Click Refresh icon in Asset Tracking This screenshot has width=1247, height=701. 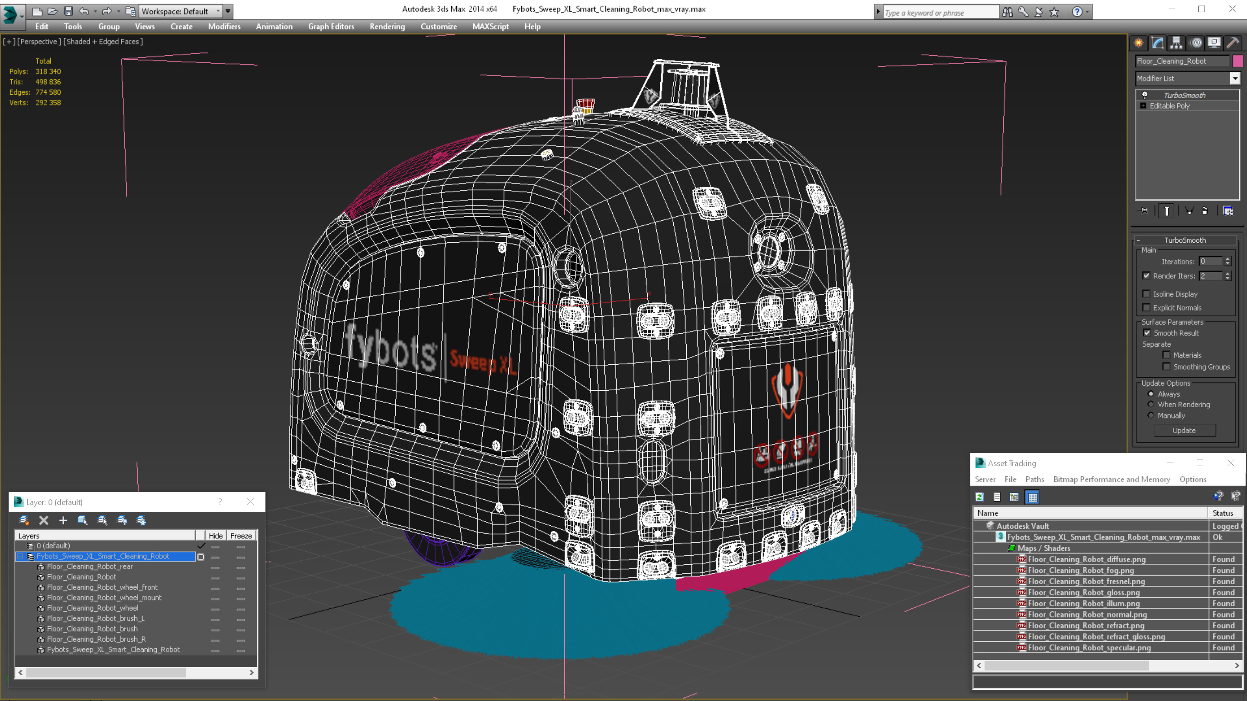coord(980,497)
